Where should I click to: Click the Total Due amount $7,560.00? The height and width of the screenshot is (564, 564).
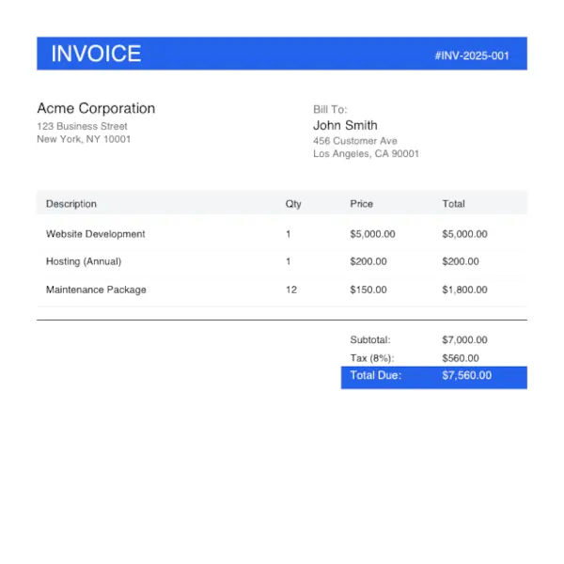click(x=466, y=376)
